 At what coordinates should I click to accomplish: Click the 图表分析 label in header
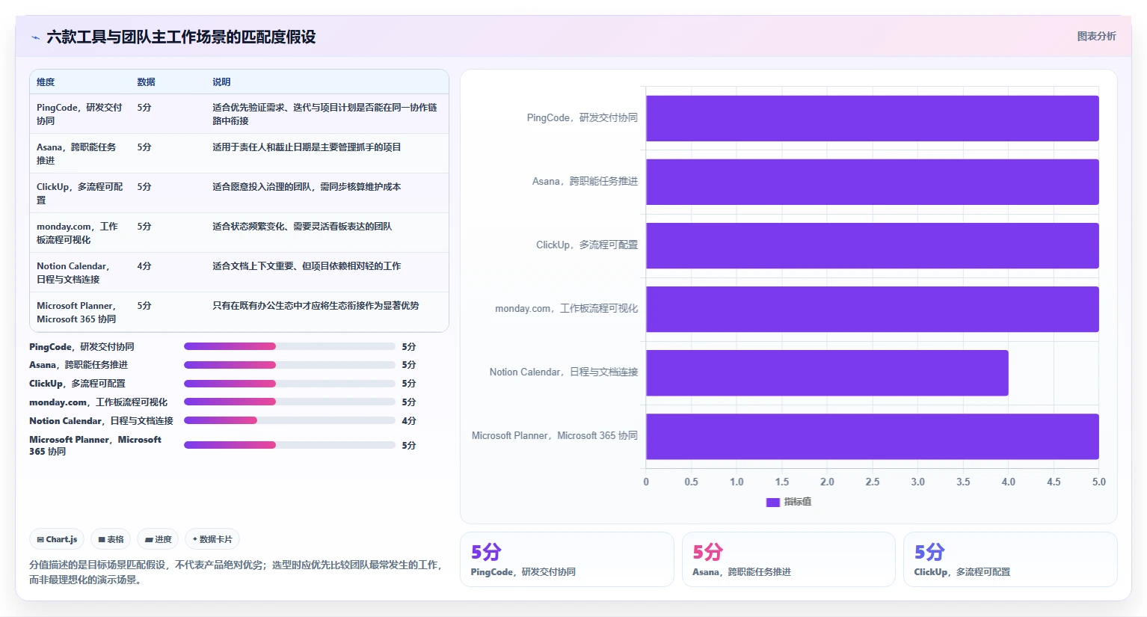[x=1096, y=36]
